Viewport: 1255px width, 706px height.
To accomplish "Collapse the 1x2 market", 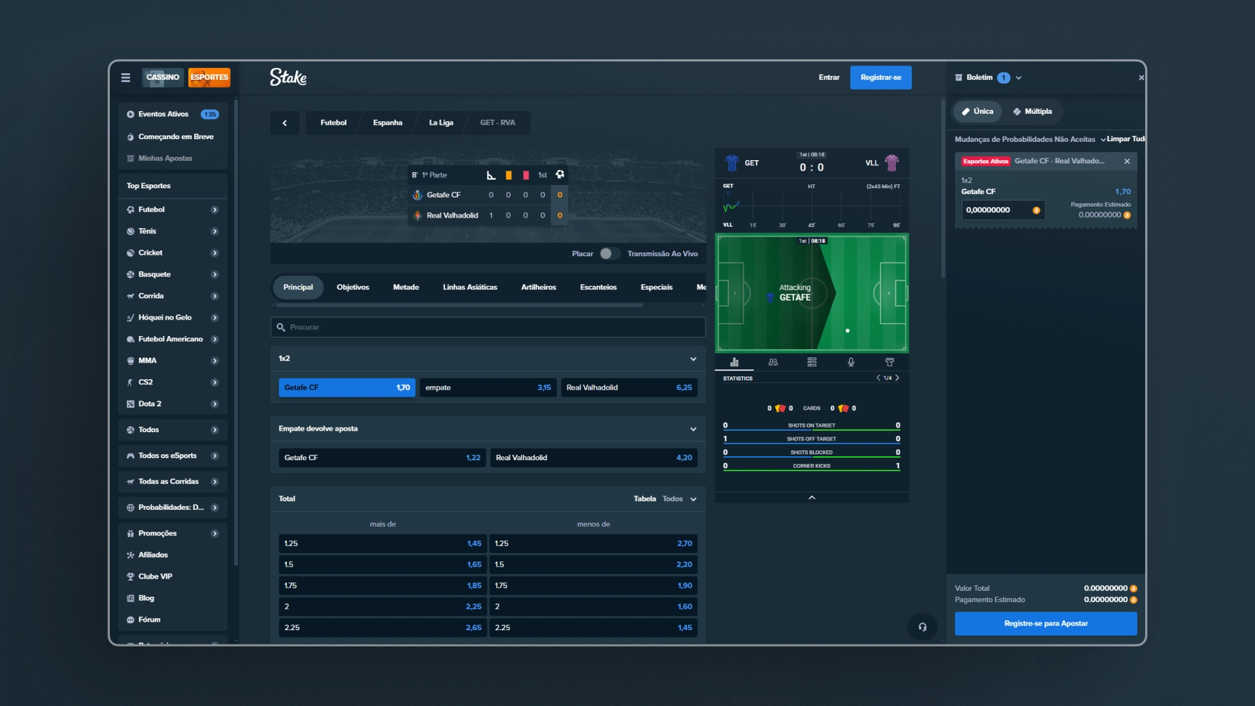I will pyautogui.click(x=694, y=359).
